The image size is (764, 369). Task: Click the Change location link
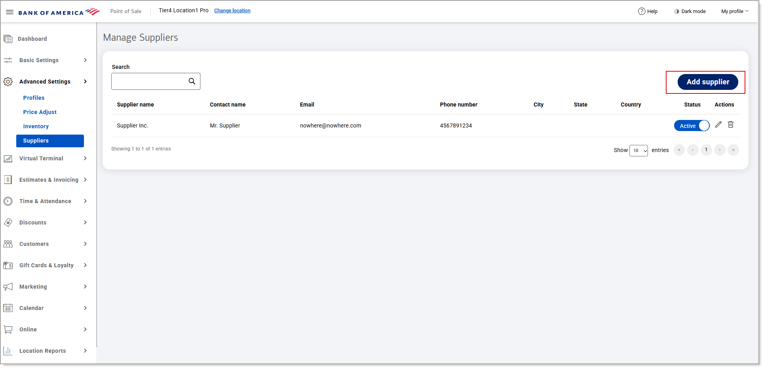(232, 11)
